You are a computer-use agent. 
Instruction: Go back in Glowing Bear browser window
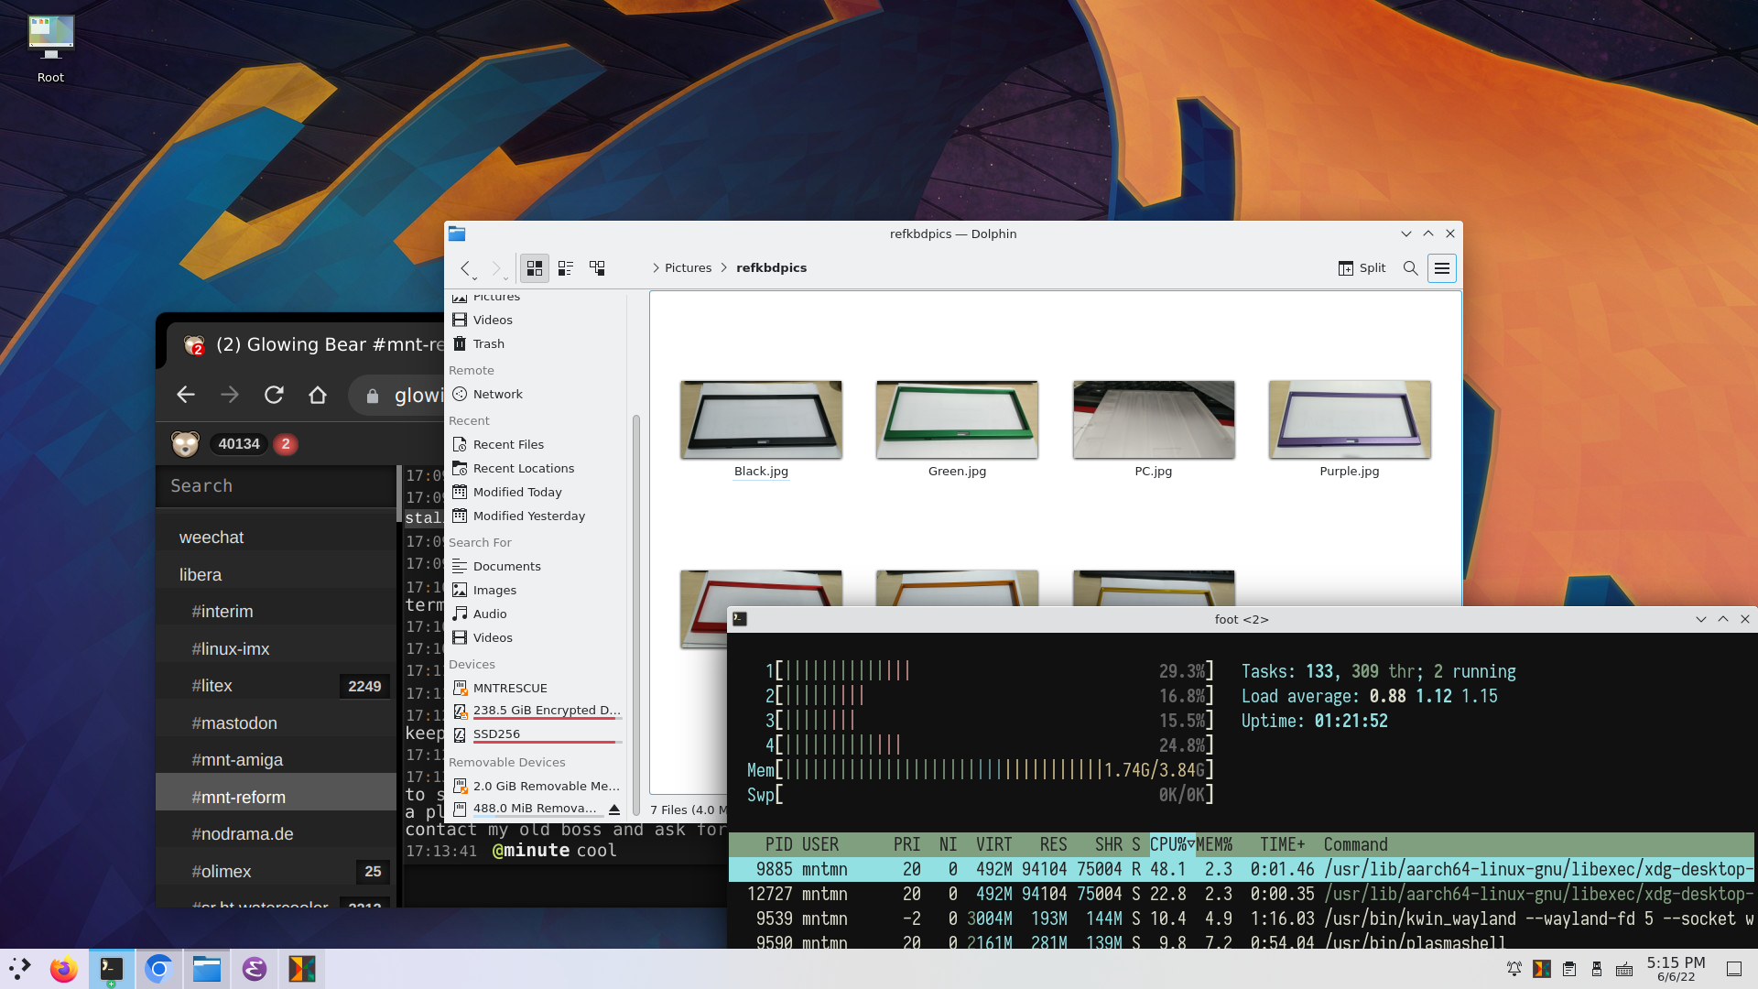[x=186, y=395]
